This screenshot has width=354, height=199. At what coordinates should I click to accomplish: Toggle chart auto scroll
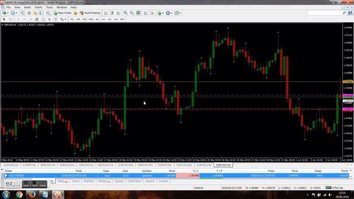145,13
